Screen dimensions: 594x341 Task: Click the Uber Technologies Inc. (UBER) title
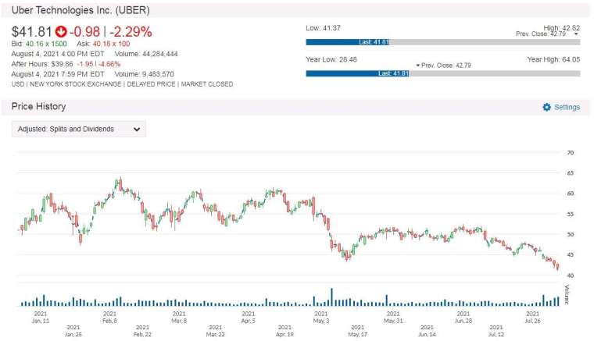[x=81, y=10]
